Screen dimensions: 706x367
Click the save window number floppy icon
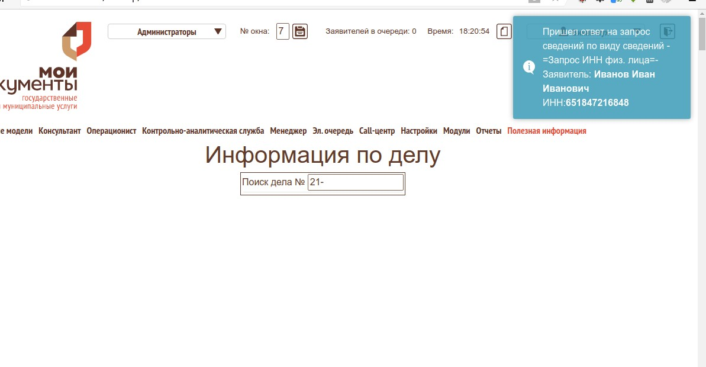tap(300, 31)
